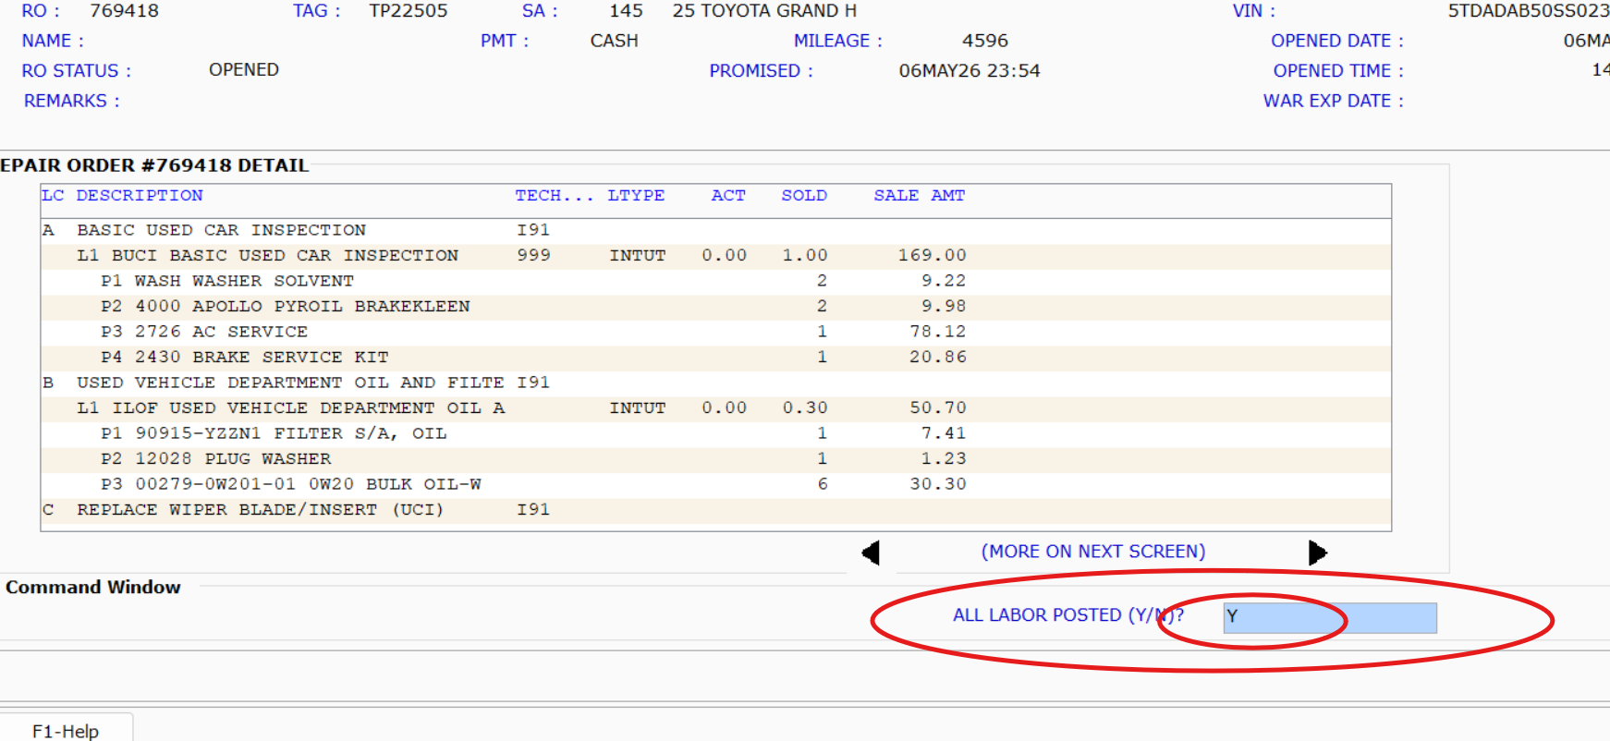Screen dimensions: 1610x741
Task: Click the MORE ON NEXT SCREEN link
Action: tap(1093, 552)
